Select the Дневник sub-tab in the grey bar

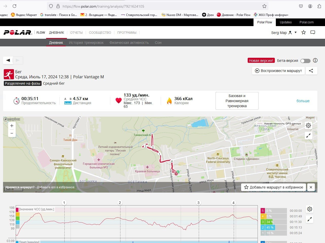pyautogui.click(x=56, y=43)
